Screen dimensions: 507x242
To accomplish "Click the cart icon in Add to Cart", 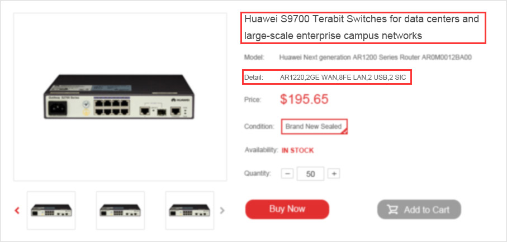I will [x=392, y=210].
